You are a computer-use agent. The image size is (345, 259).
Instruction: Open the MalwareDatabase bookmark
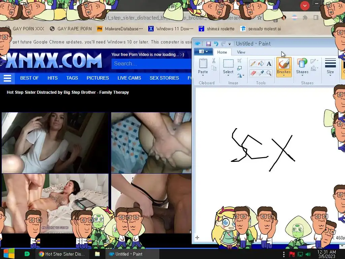coord(120,29)
